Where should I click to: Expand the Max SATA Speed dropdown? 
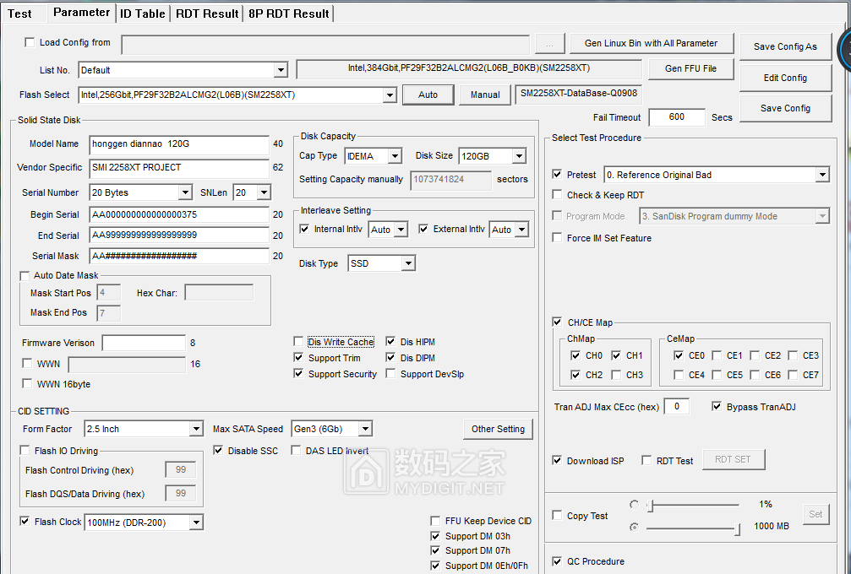pos(365,430)
